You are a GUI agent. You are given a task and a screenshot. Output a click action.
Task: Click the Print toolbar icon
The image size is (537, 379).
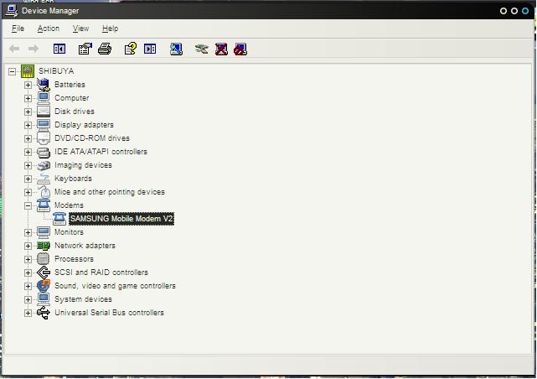click(x=105, y=49)
